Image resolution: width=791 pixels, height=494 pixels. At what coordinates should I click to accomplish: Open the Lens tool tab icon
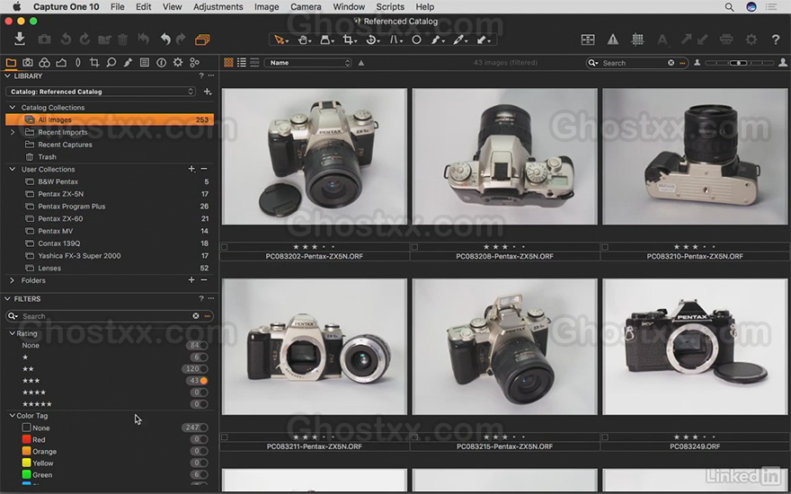[77, 63]
